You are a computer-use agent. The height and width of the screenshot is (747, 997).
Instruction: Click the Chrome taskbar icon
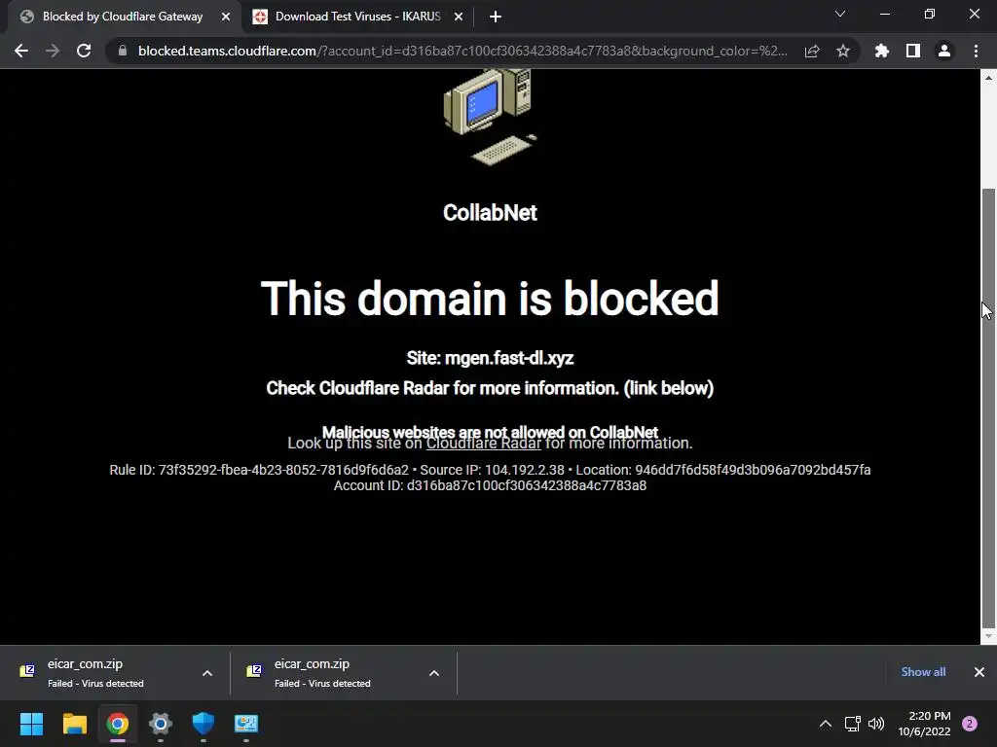click(x=118, y=724)
